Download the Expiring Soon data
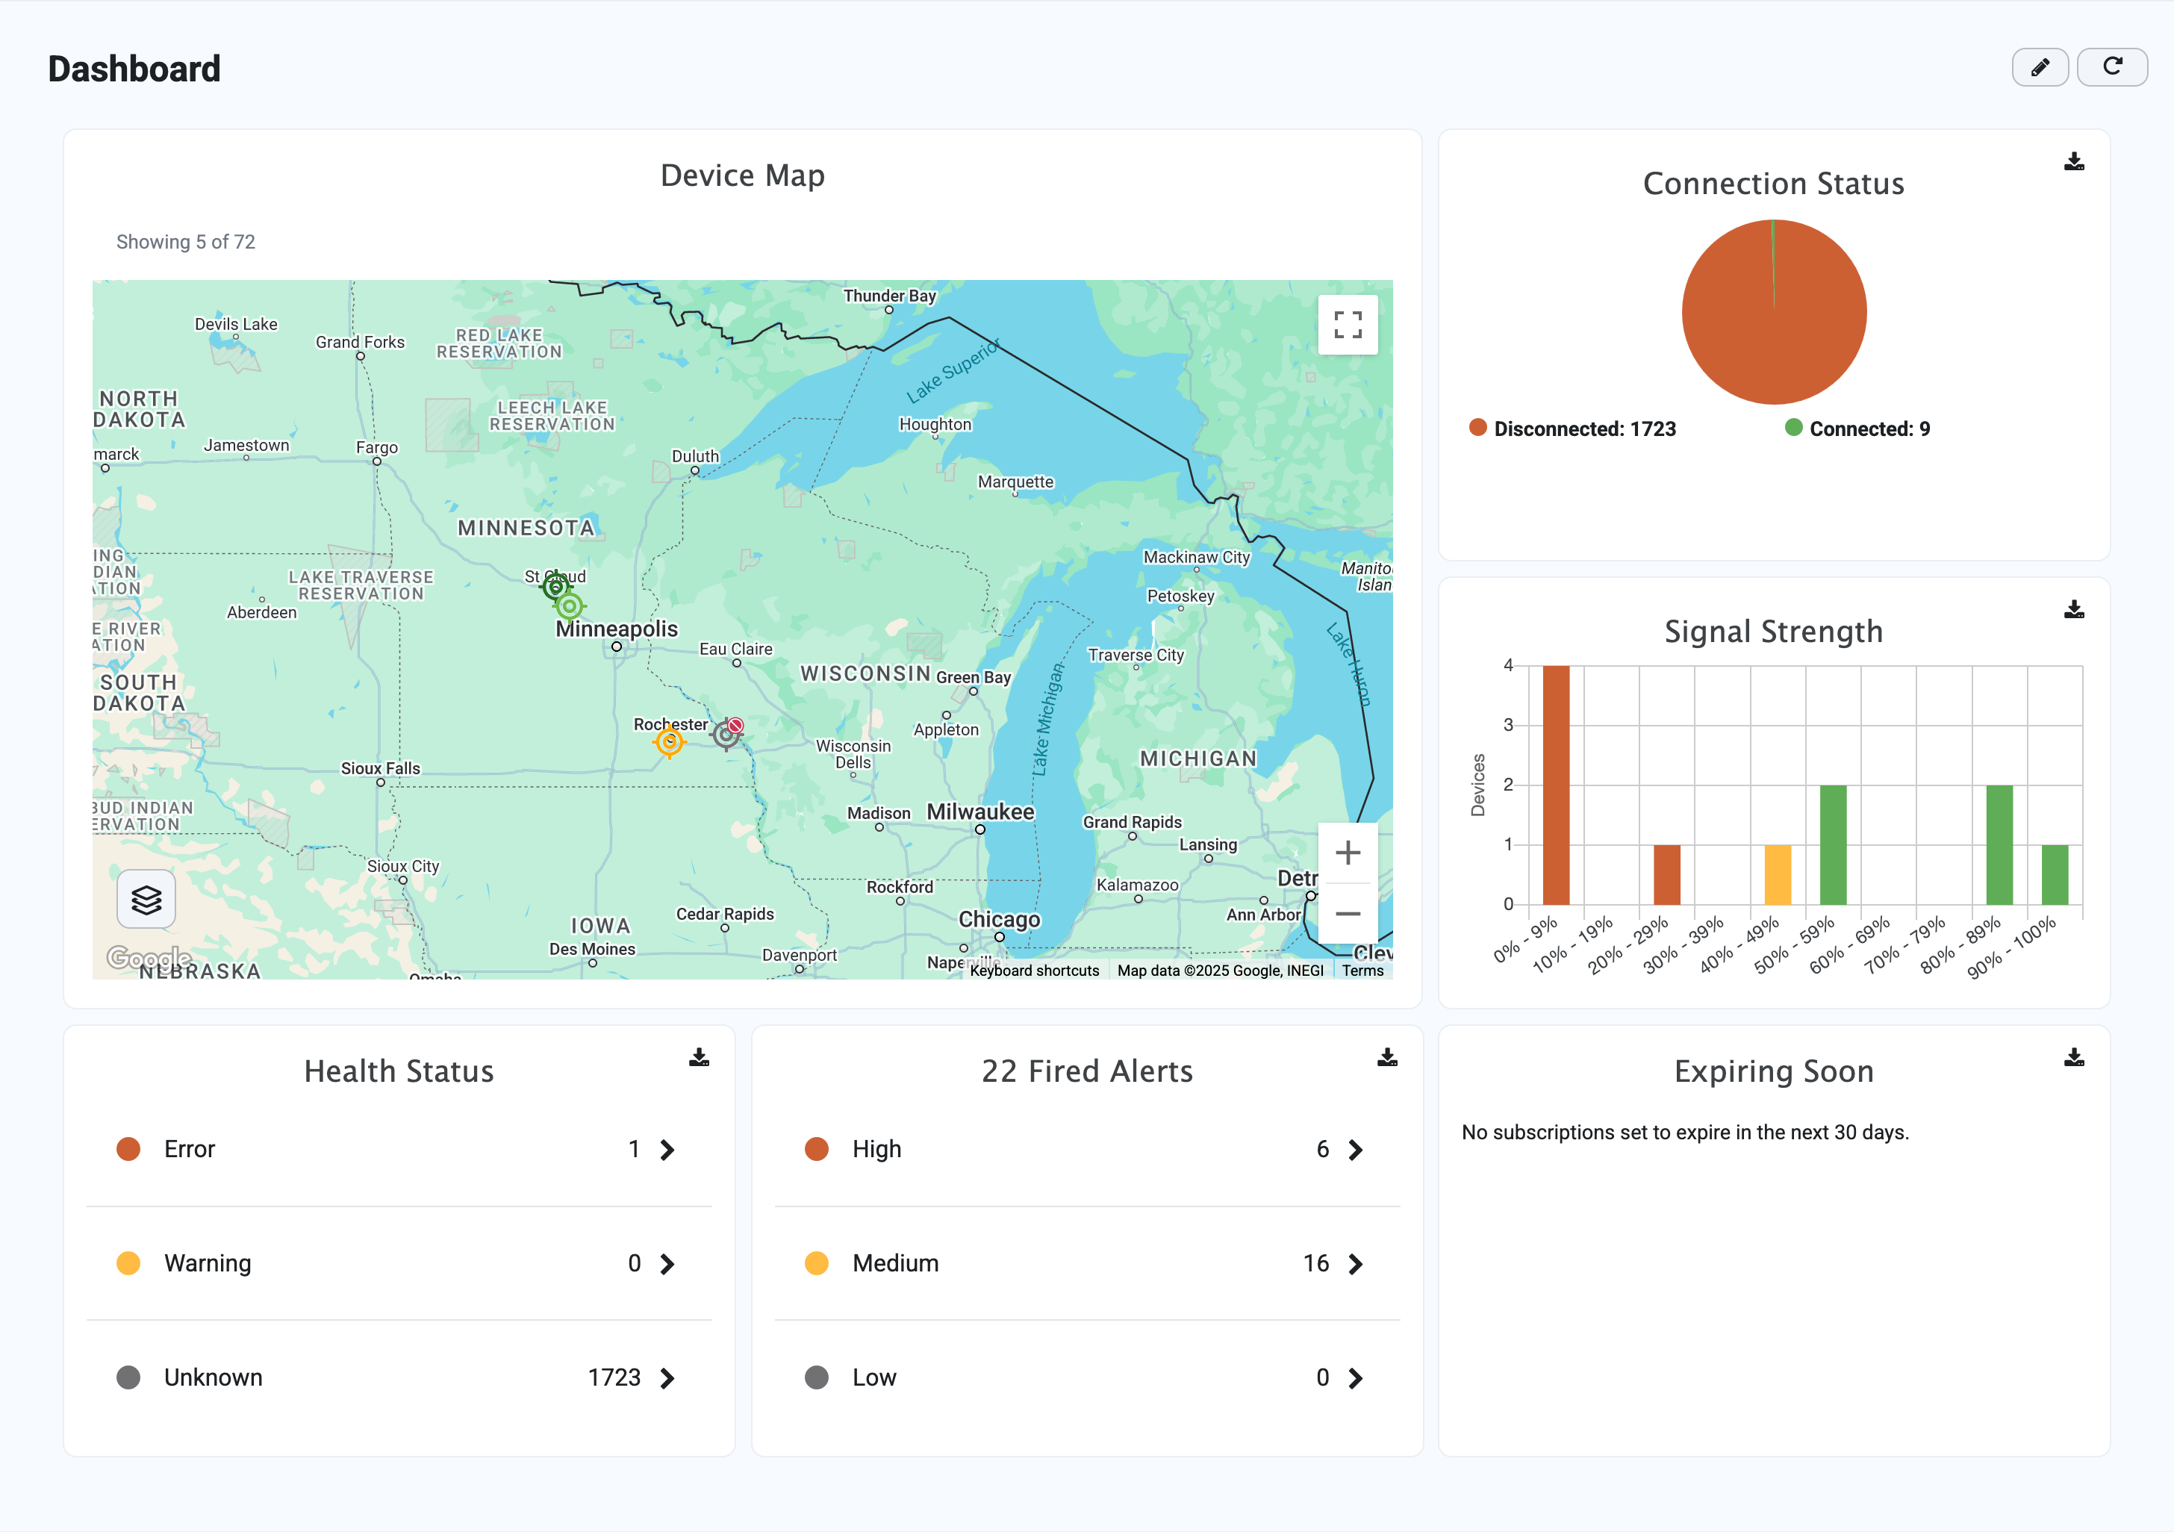The height and width of the screenshot is (1532, 2174). pyautogui.click(x=2074, y=1058)
